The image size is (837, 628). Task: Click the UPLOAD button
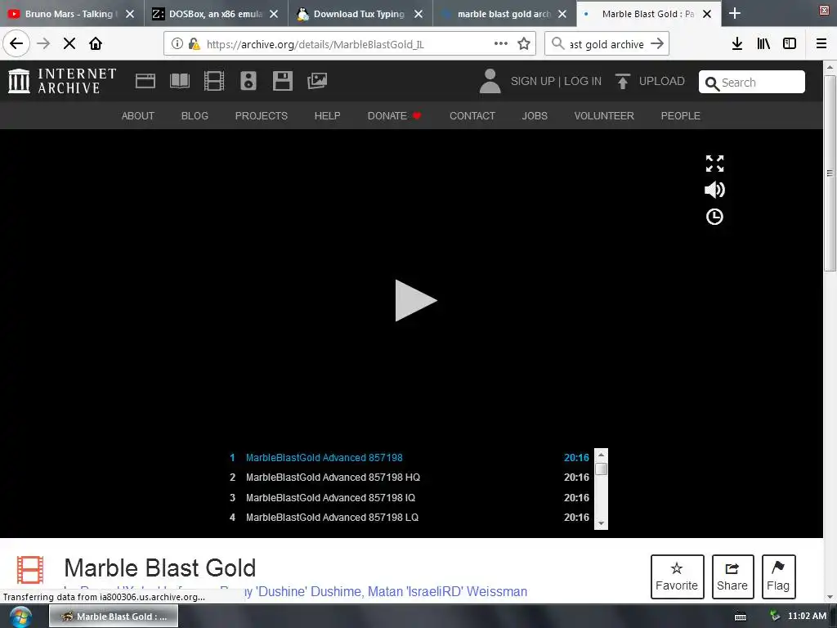pyautogui.click(x=650, y=81)
